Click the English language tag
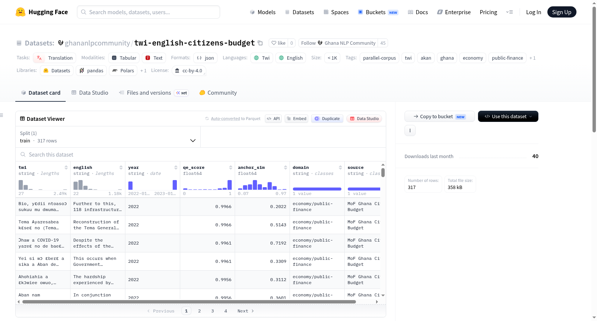 pyautogui.click(x=291, y=58)
